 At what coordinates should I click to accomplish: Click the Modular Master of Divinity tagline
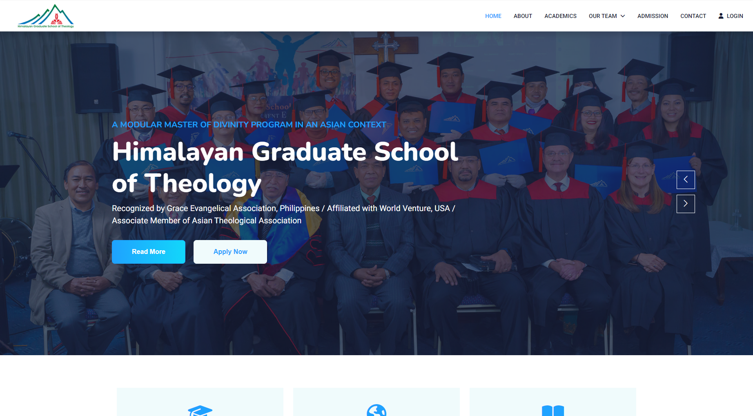tap(249, 125)
